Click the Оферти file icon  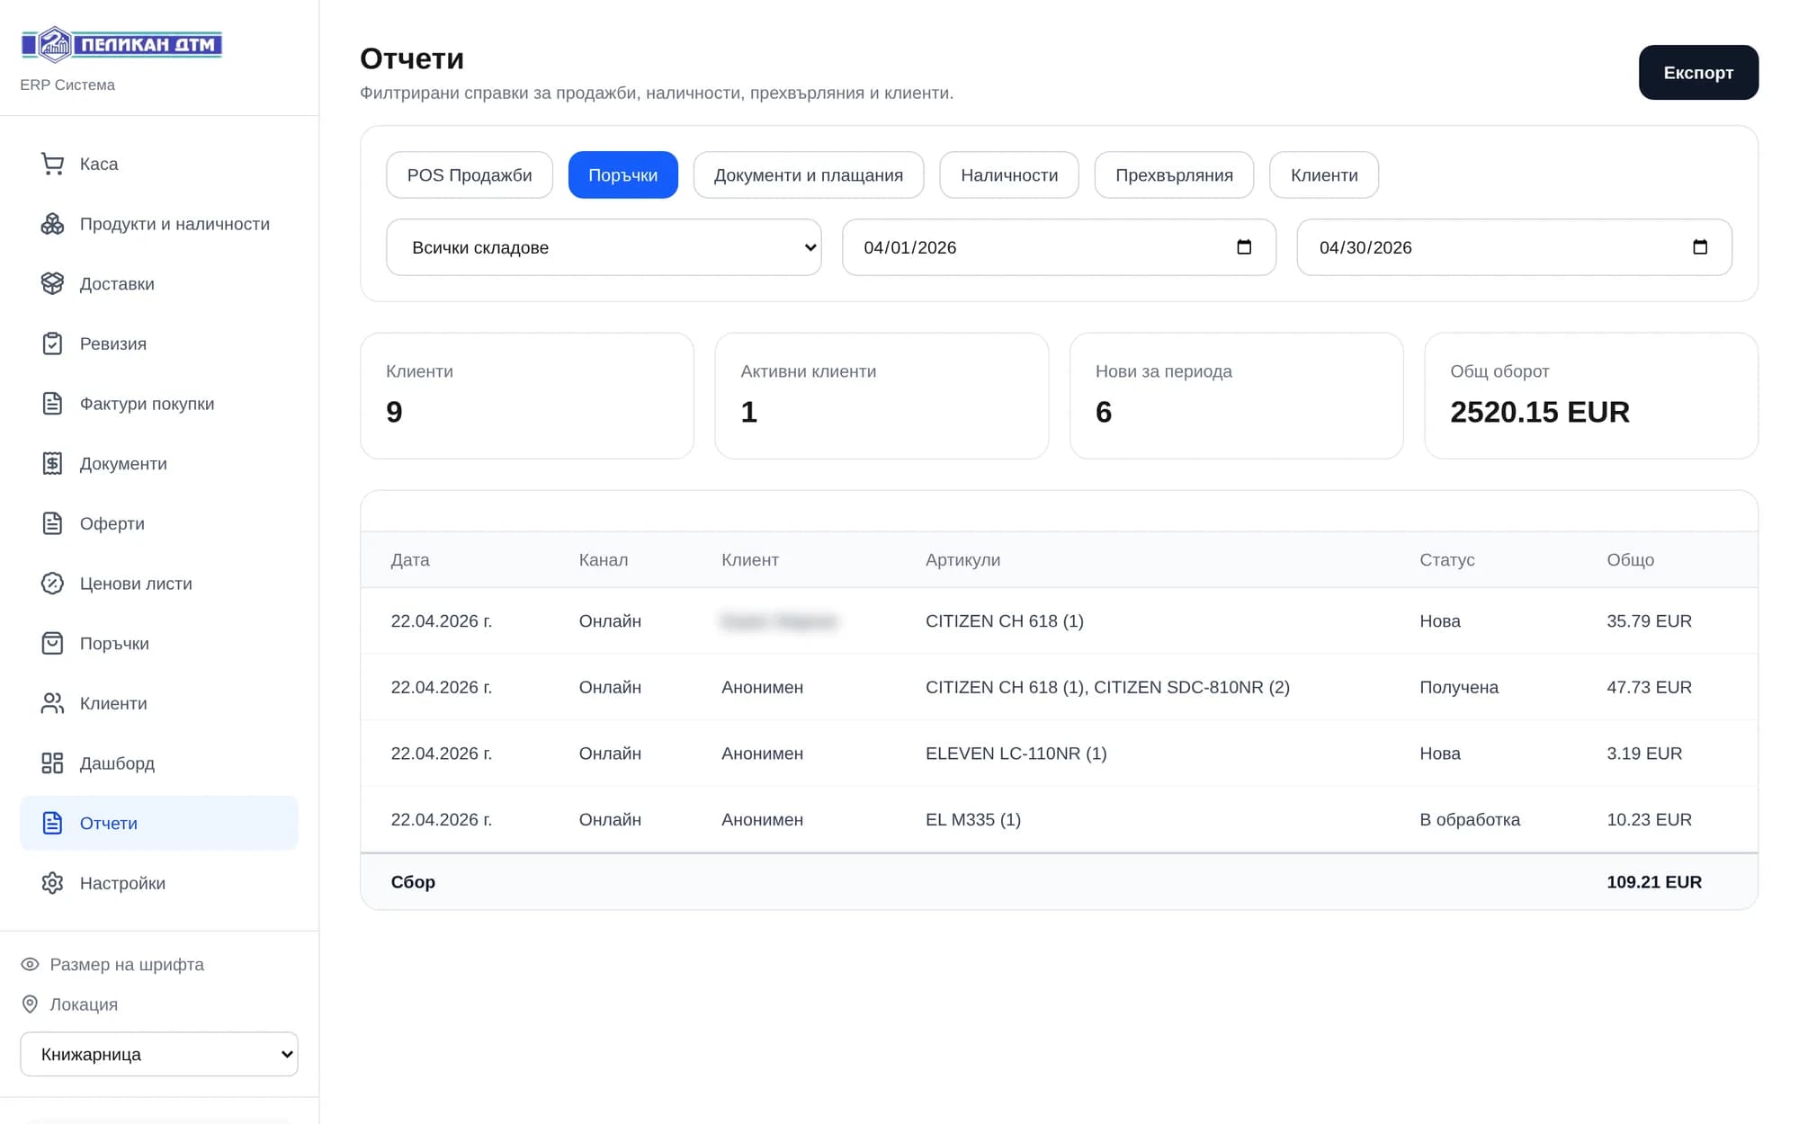pos(52,523)
